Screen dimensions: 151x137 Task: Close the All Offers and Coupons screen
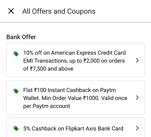pyautogui.click(x=11, y=11)
